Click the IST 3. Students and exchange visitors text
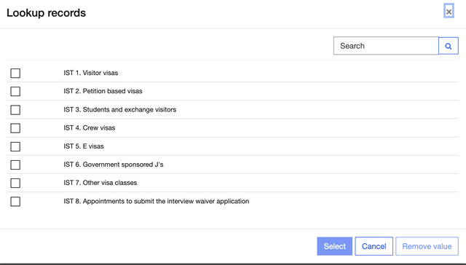 119,110
